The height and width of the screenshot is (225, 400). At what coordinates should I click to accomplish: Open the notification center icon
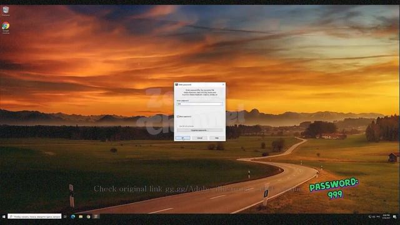pos(394,217)
